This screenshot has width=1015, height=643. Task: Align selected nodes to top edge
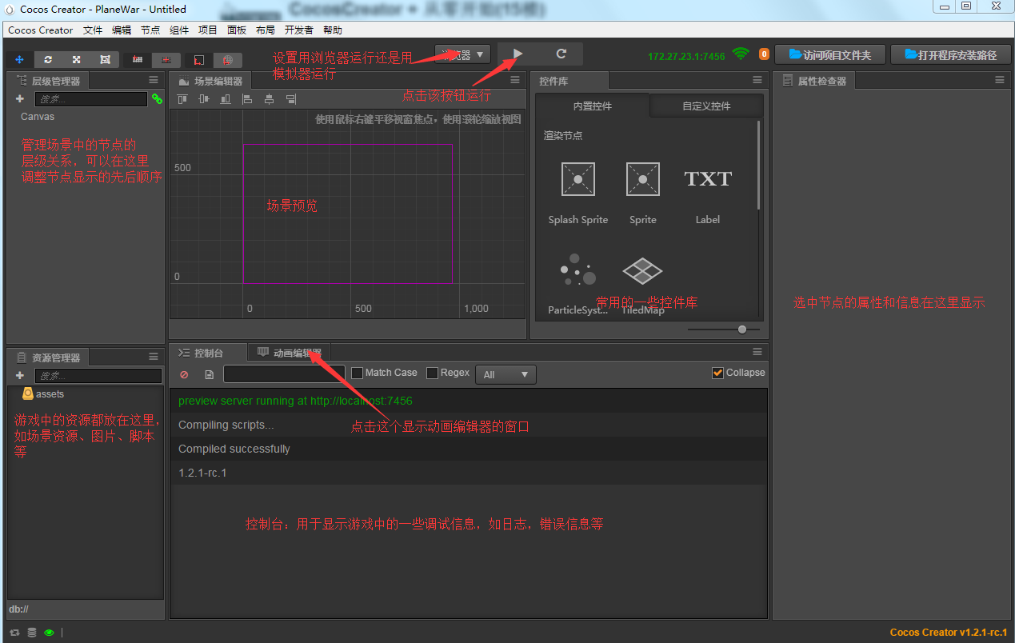point(182,99)
